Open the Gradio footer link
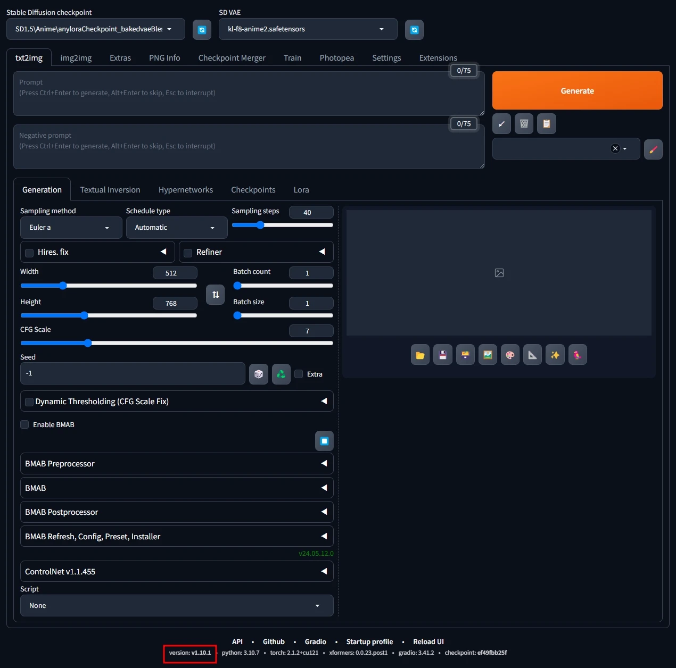The width and height of the screenshot is (676, 668). (316, 641)
